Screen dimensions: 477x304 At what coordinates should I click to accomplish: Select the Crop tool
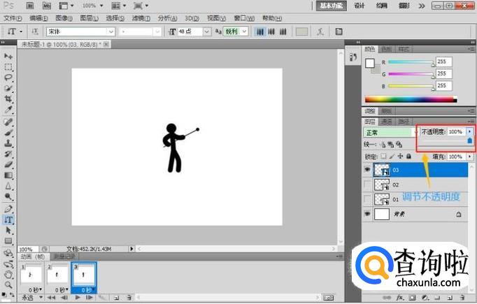[x=9, y=100]
